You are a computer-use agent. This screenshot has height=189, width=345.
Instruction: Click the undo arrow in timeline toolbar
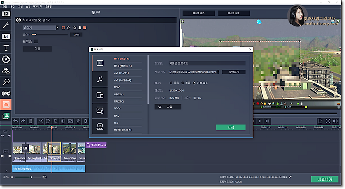click(x=16, y=121)
